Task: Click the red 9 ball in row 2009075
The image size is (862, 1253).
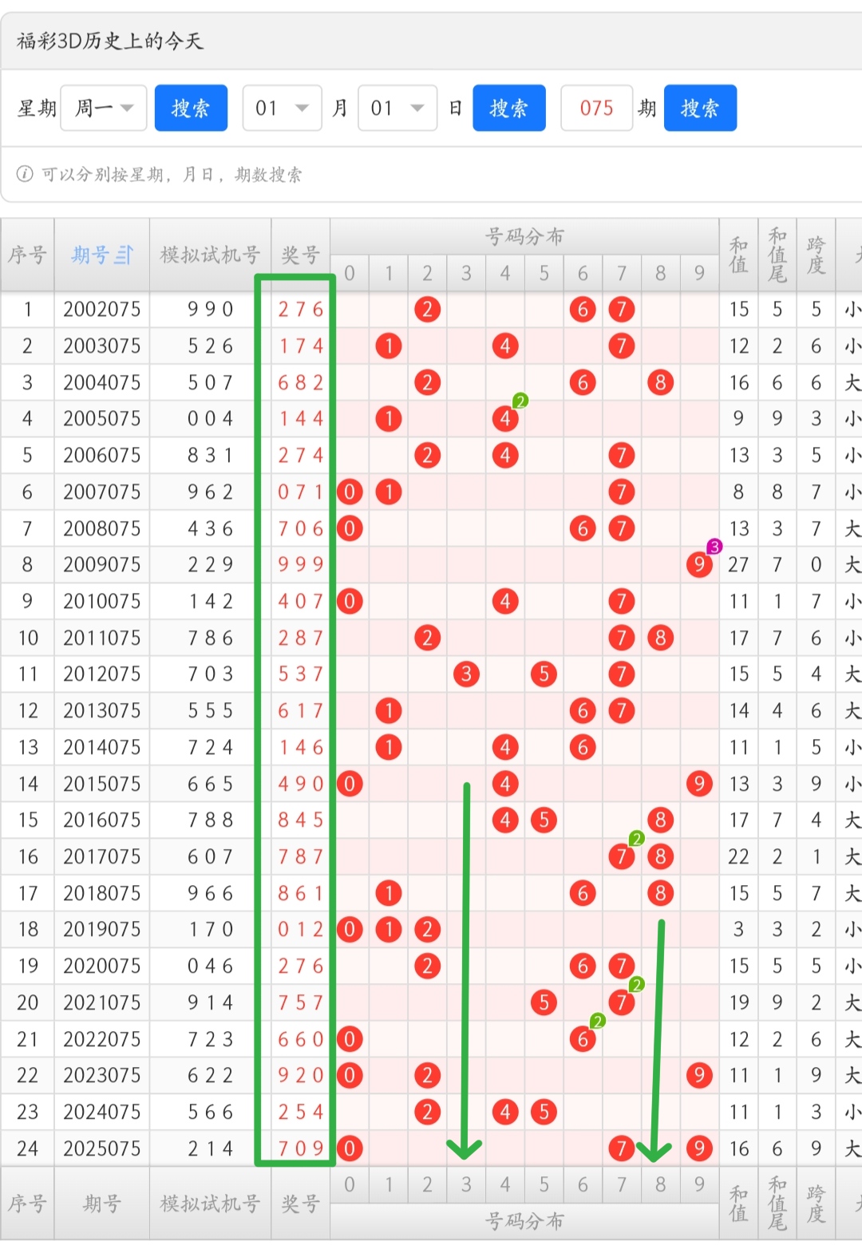Action: click(699, 565)
